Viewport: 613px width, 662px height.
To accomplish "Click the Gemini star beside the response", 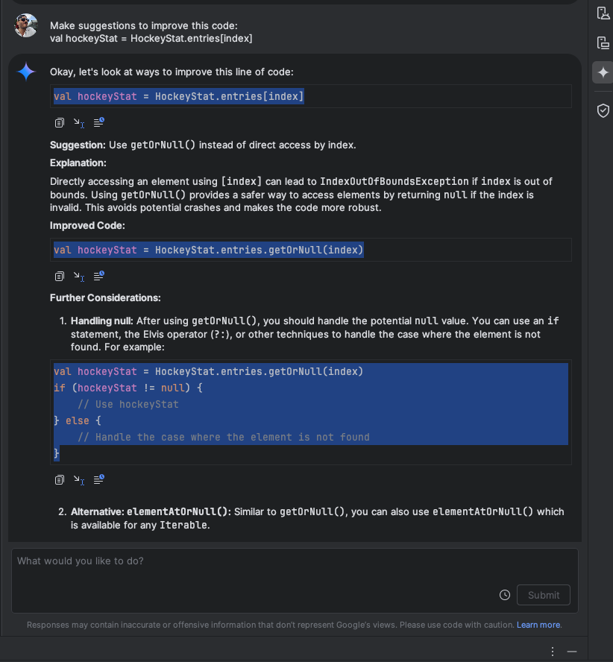I will 27,72.
